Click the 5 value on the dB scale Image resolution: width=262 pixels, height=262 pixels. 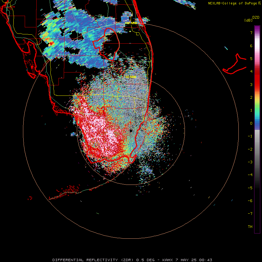coord(251,59)
